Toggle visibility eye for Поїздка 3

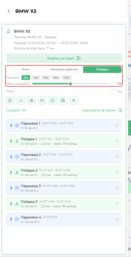(x=117, y=204)
